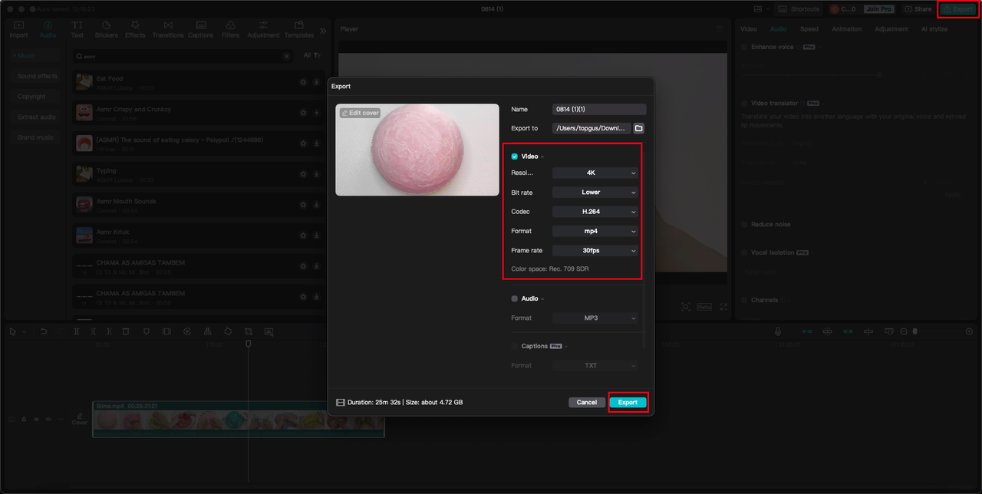982x494 pixels.
Task: Click the pink slime cover thumbnail
Action: click(417, 150)
